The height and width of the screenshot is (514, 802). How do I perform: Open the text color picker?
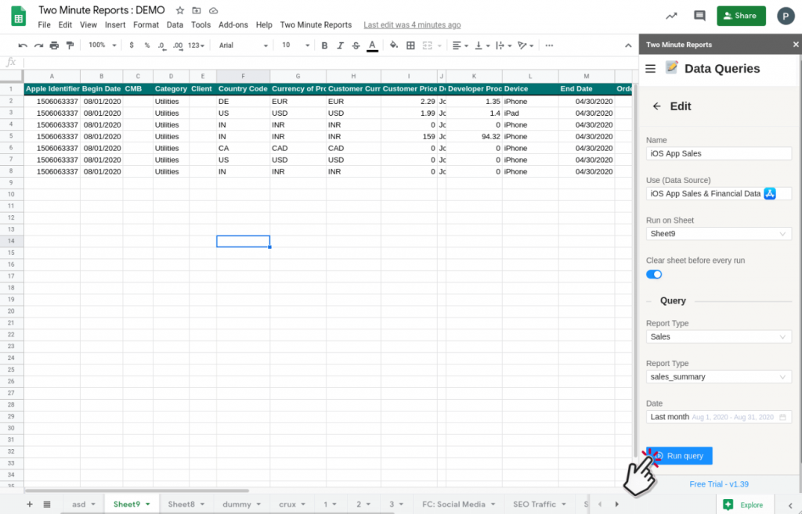372,46
